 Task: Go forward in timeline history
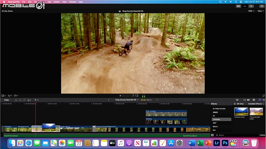(157, 100)
